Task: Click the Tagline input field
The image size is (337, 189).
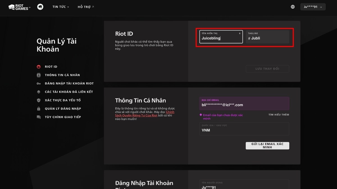Action: click(267, 38)
